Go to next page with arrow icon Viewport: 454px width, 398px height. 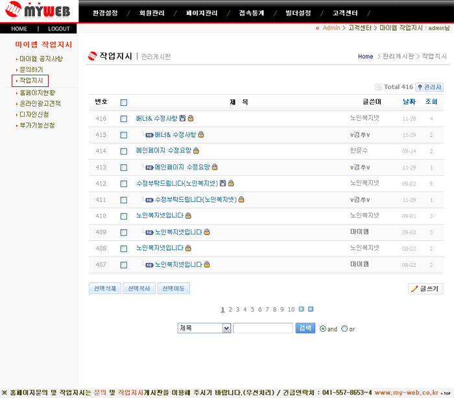coord(301,309)
